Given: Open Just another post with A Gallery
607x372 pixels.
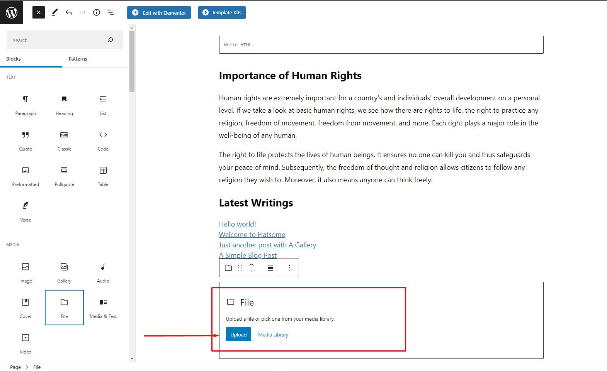Looking at the screenshot, I should coord(267,245).
